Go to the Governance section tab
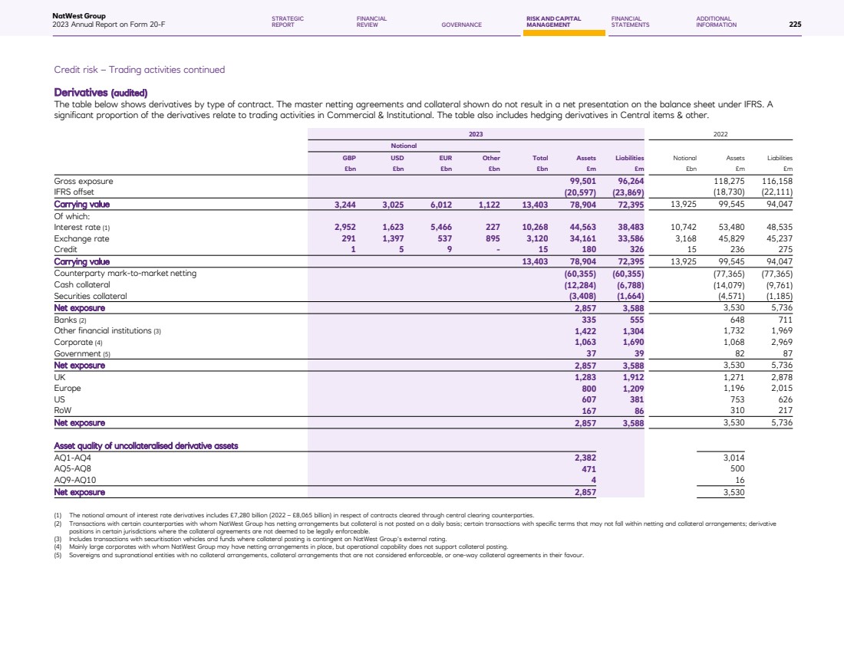 click(x=461, y=25)
